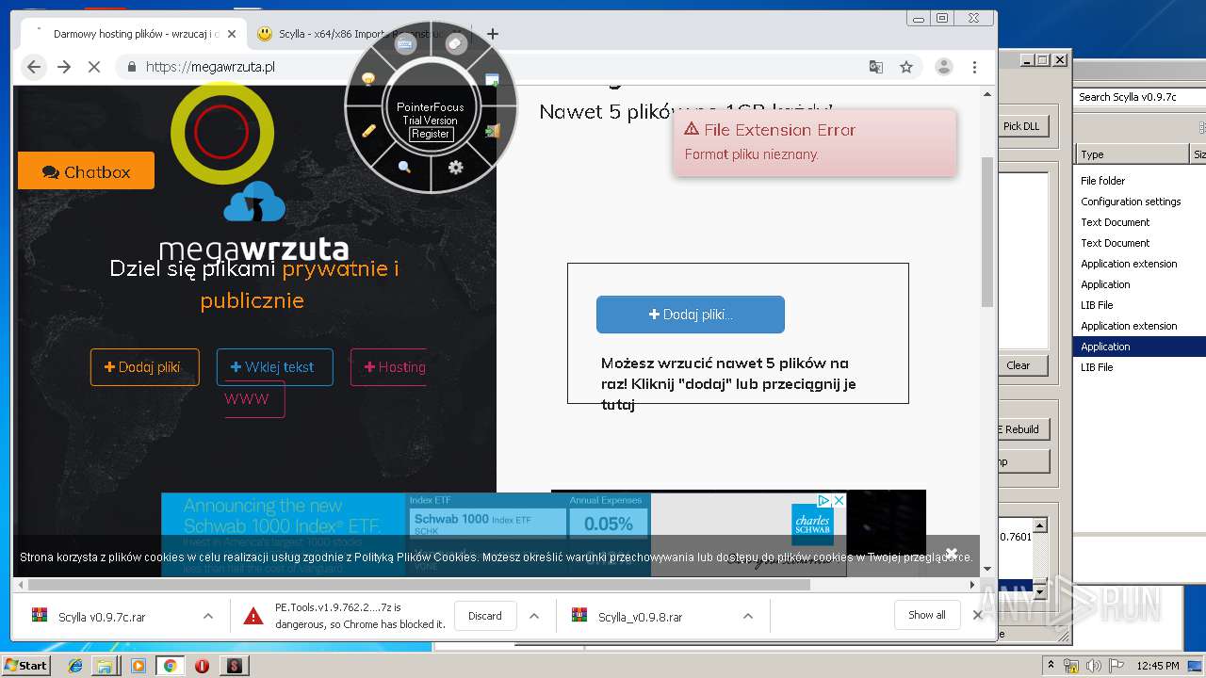Click Register in PointerFocus wheel
Screen dimensions: 1206x678
(x=431, y=134)
